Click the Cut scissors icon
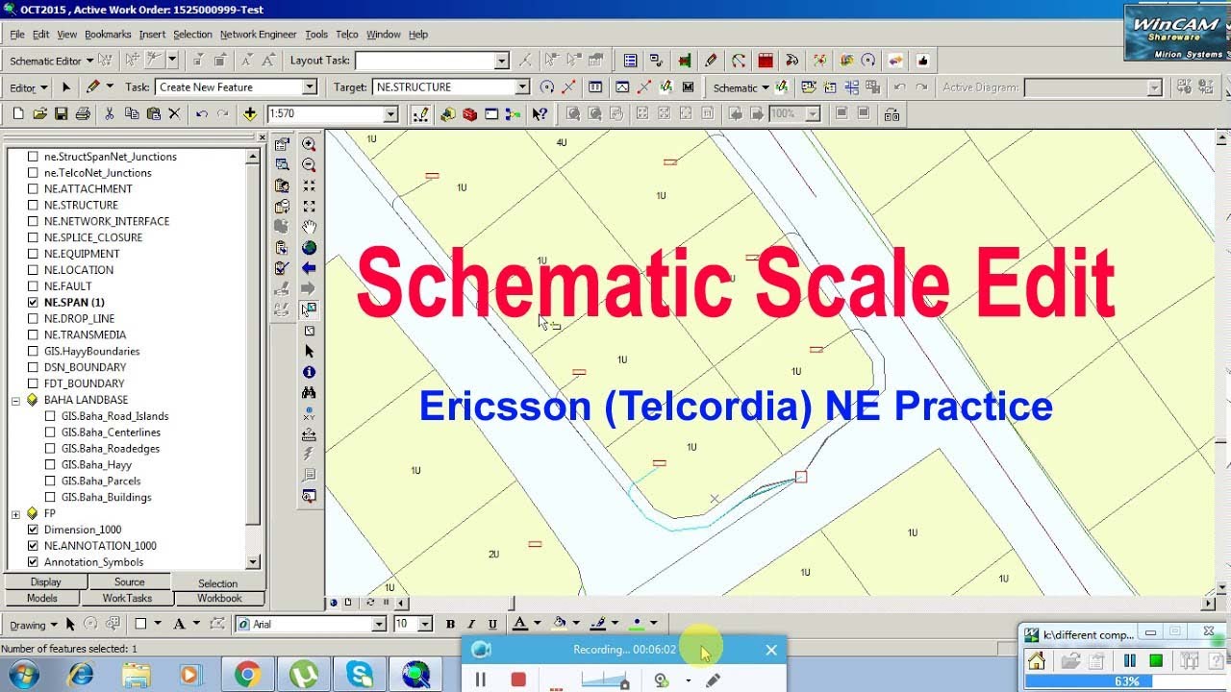 pos(109,113)
